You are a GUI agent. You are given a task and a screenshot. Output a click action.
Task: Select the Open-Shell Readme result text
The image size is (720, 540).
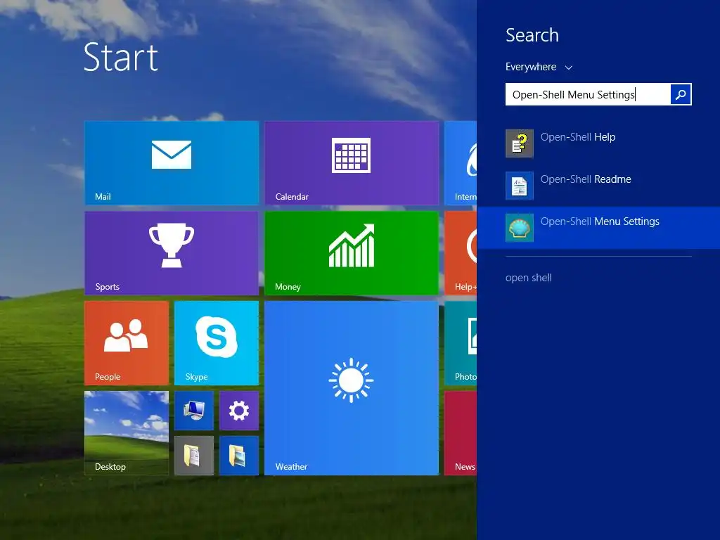pyautogui.click(x=586, y=179)
